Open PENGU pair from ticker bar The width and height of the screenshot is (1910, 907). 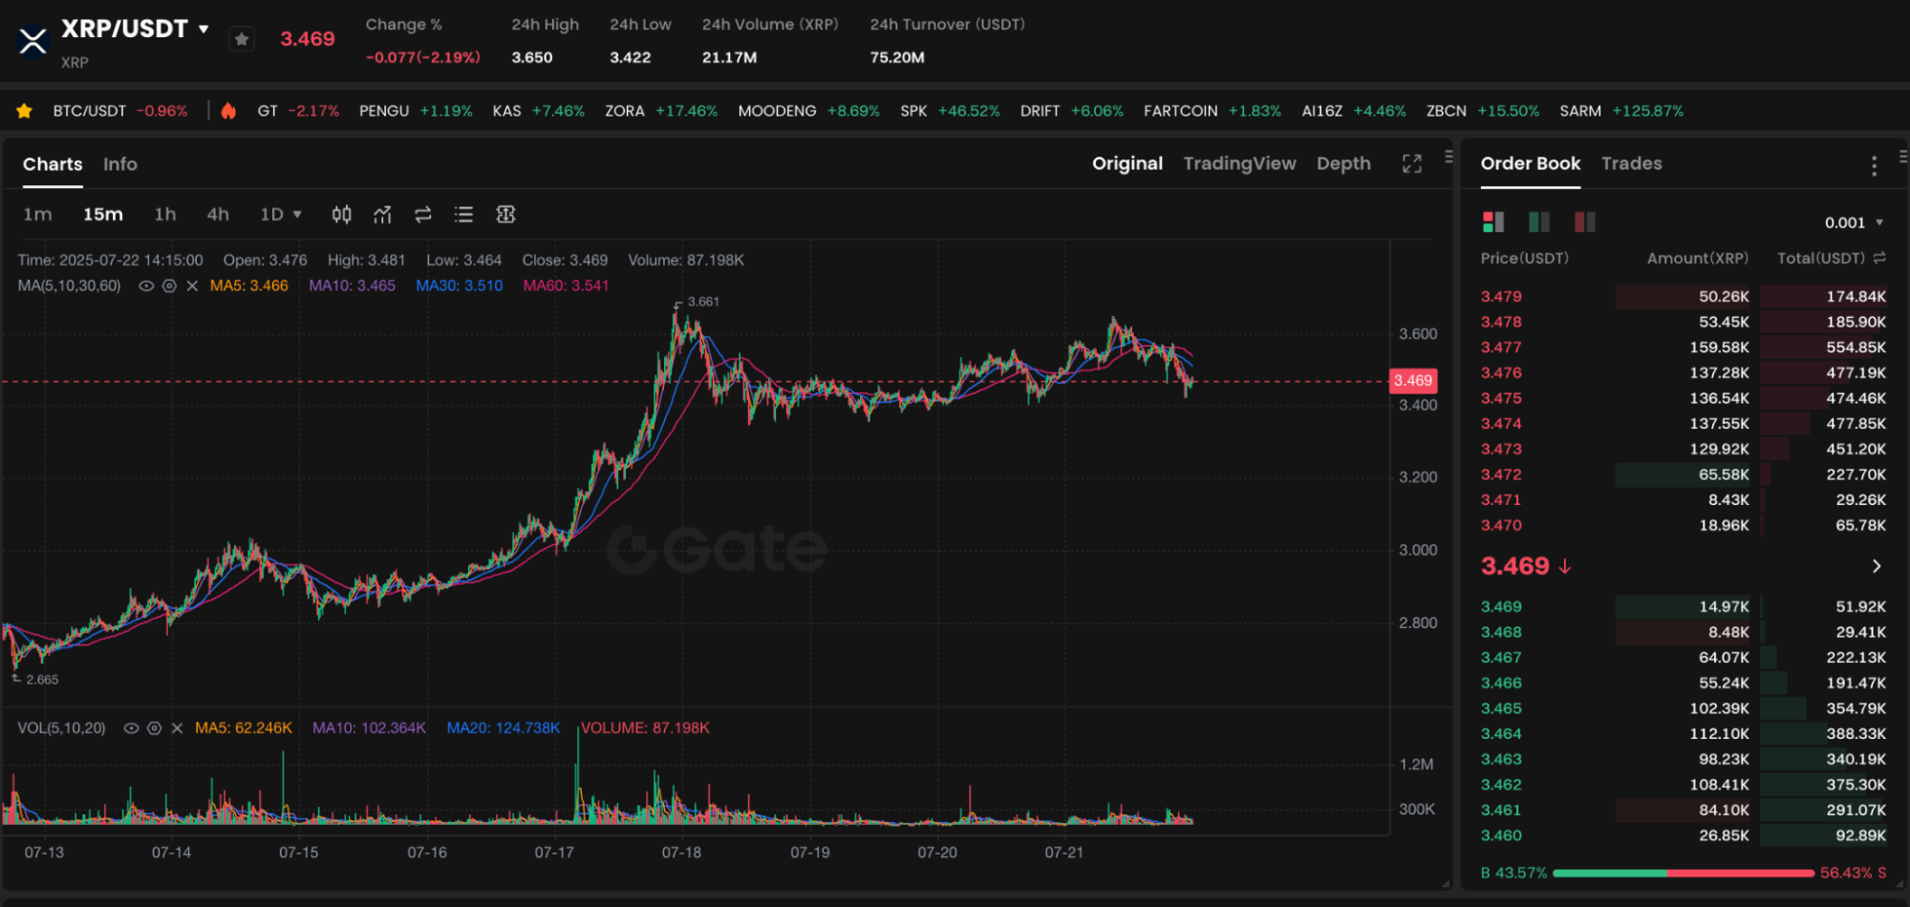click(416, 111)
